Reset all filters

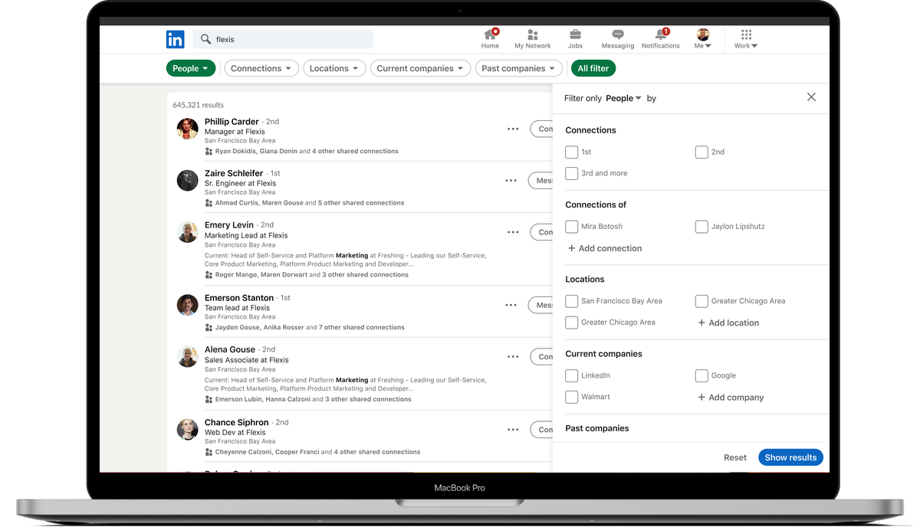(735, 457)
